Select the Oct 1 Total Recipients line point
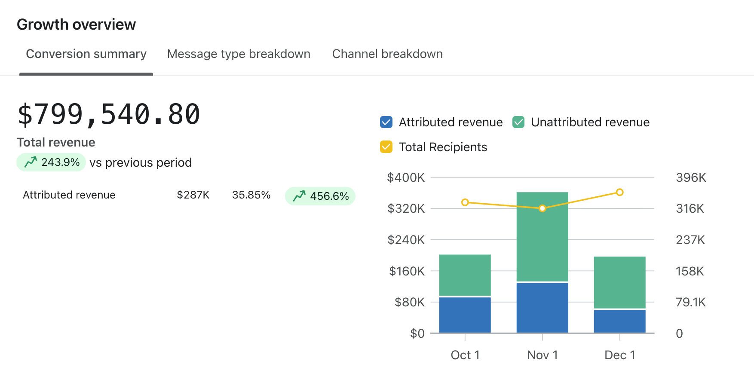The width and height of the screenshot is (754, 385). [465, 202]
